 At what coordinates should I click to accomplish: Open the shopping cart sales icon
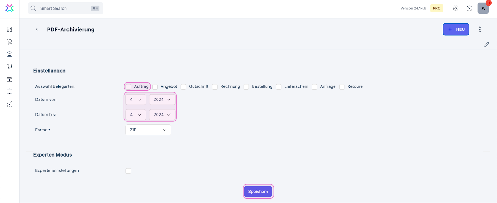coord(10,42)
